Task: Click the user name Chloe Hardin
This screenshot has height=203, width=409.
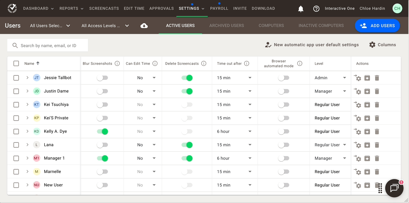Action: tap(372, 9)
